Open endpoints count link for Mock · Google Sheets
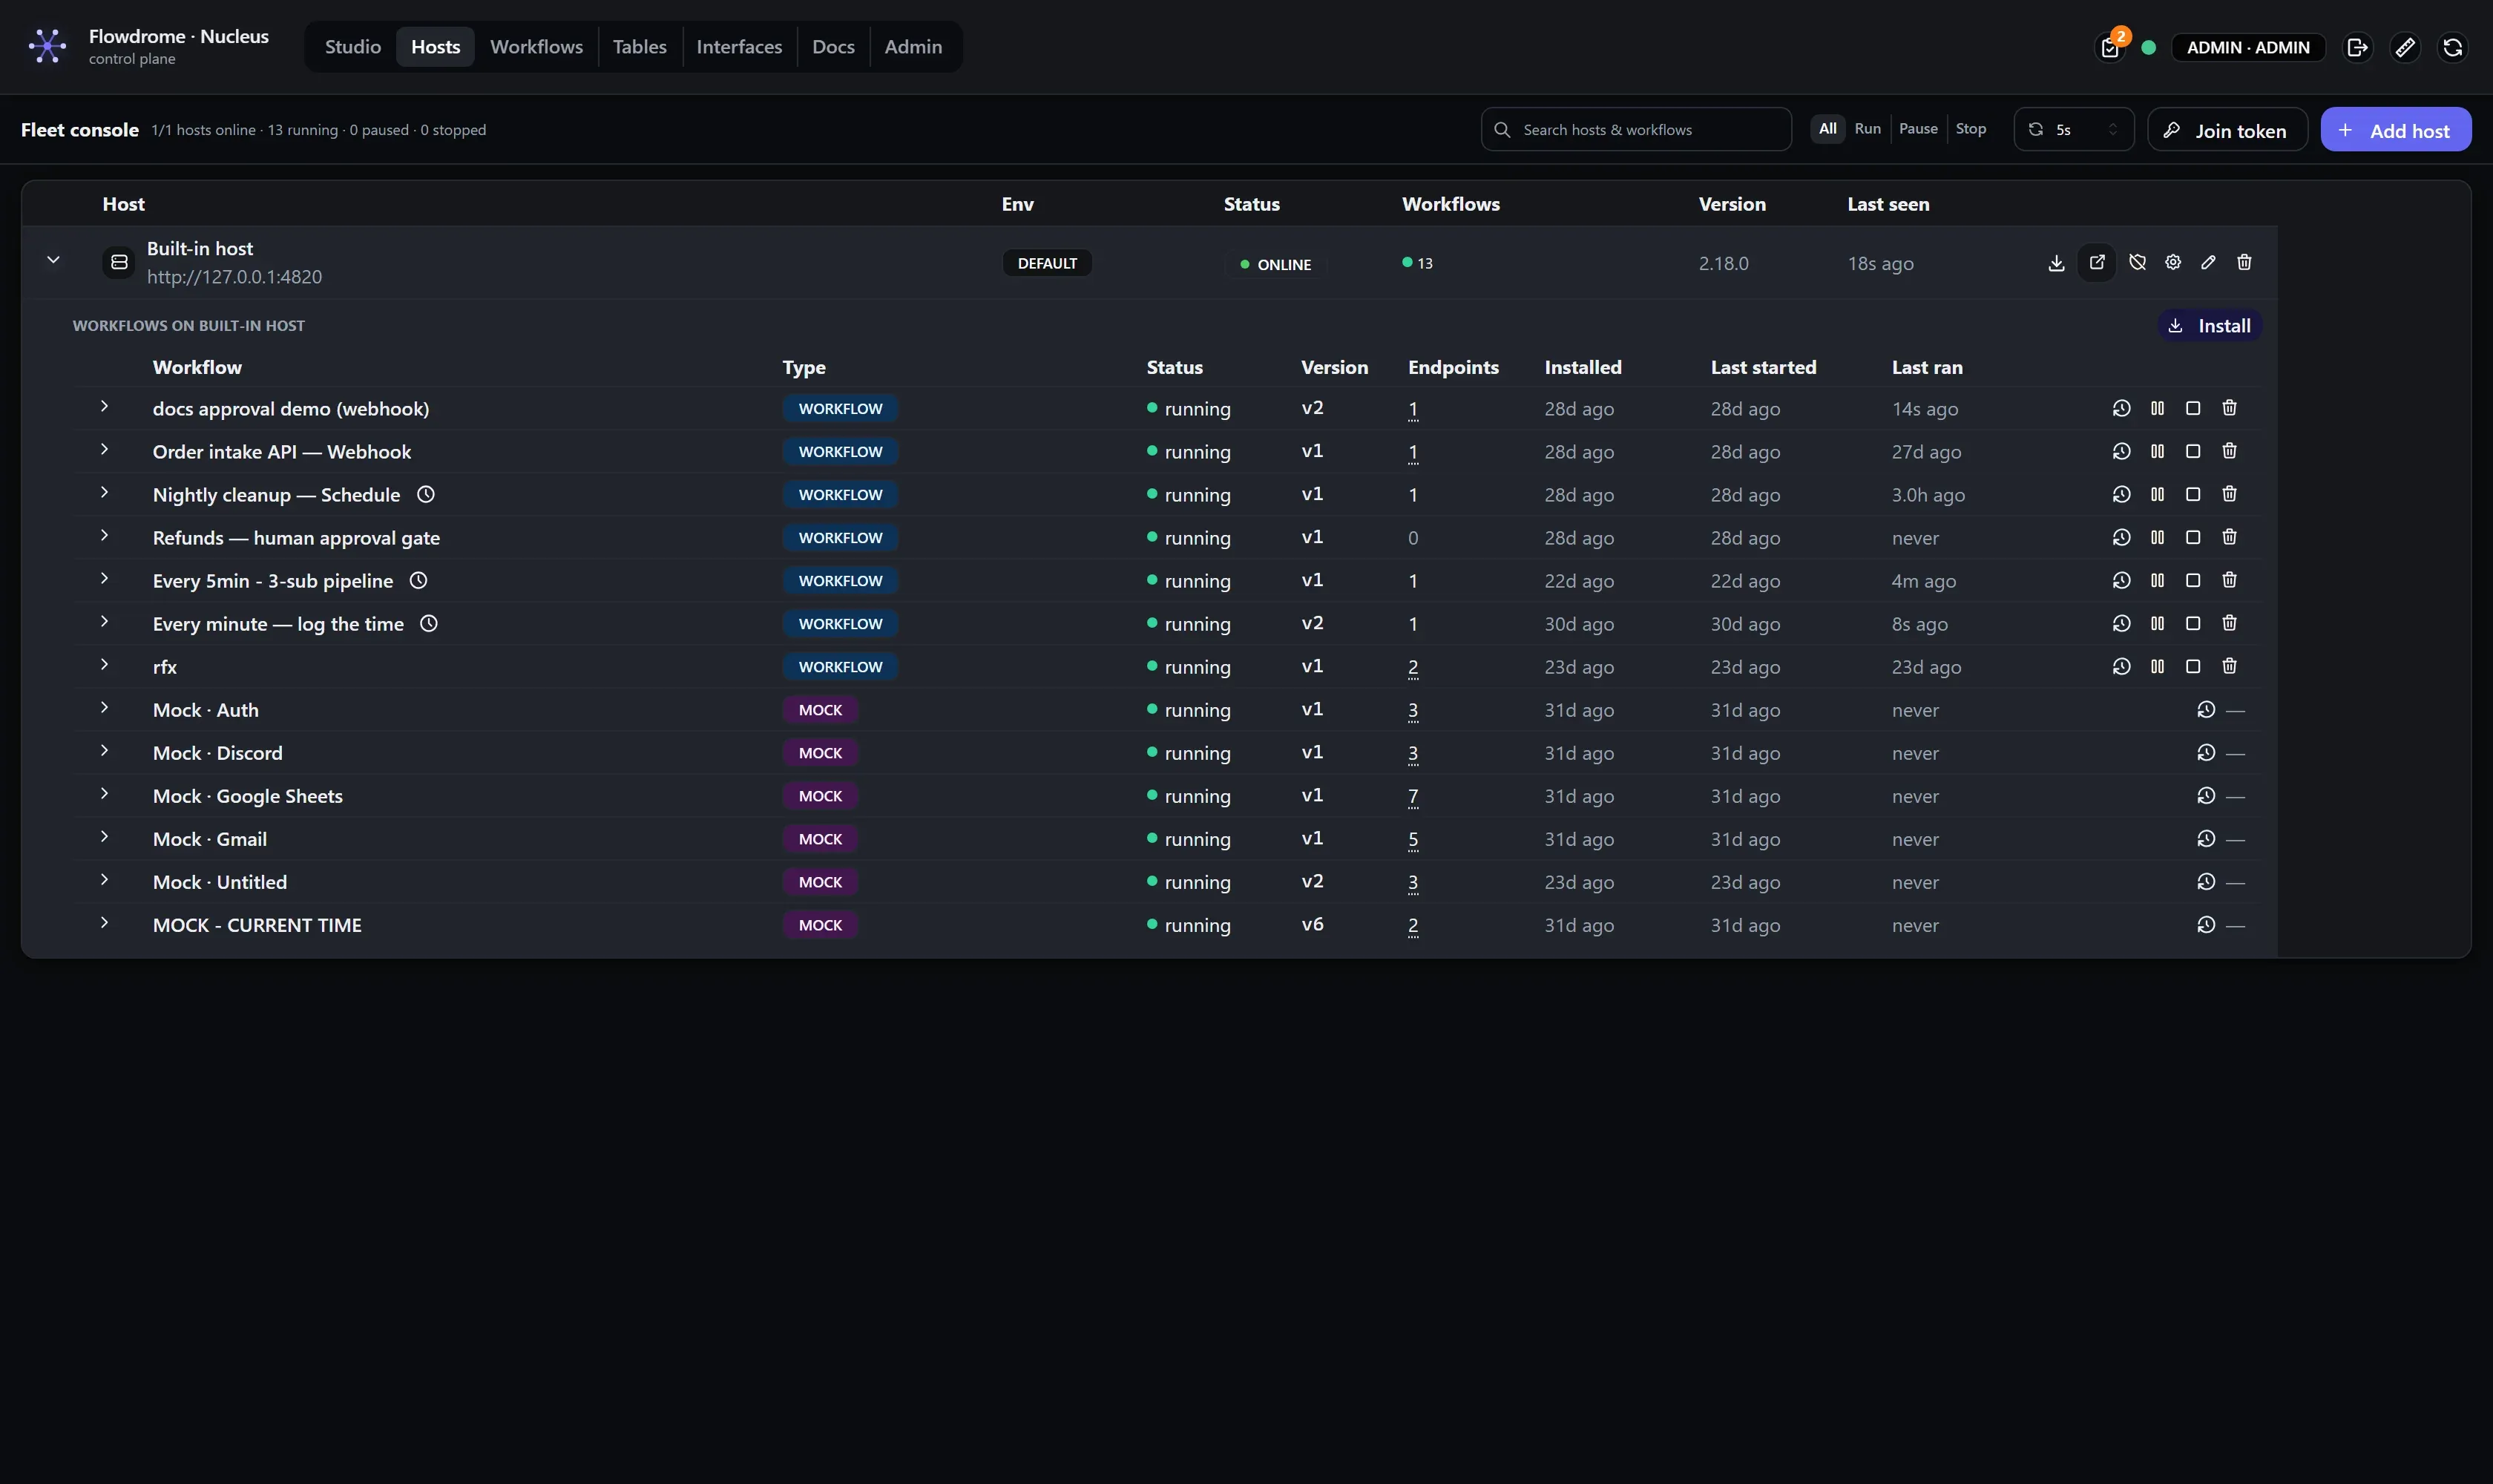Screen dimensions: 2493x1484 tap(1412, 796)
